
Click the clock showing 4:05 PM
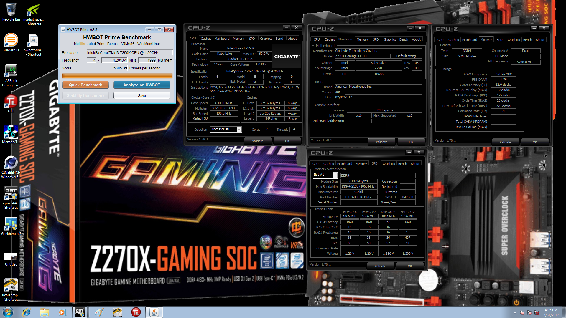[x=551, y=310]
